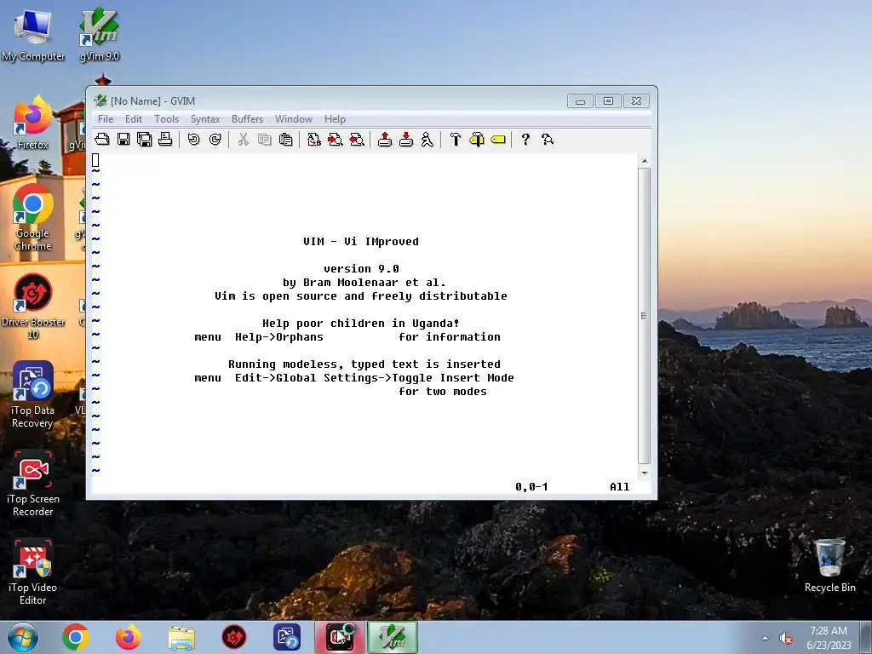The height and width of the screenshot is (654, 872).
Task: Open the Syntax menu
Action: 205,119
